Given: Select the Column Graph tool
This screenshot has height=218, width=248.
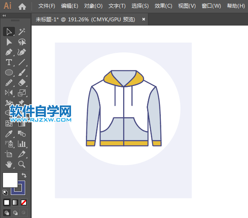Looking at the screenshot, I should coord(22,144).
